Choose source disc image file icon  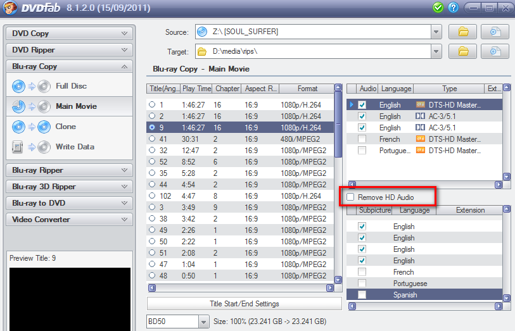click(x=495, y=32)
